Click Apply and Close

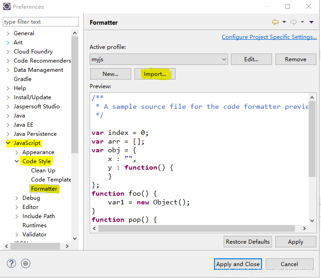(x=238, y=264)
